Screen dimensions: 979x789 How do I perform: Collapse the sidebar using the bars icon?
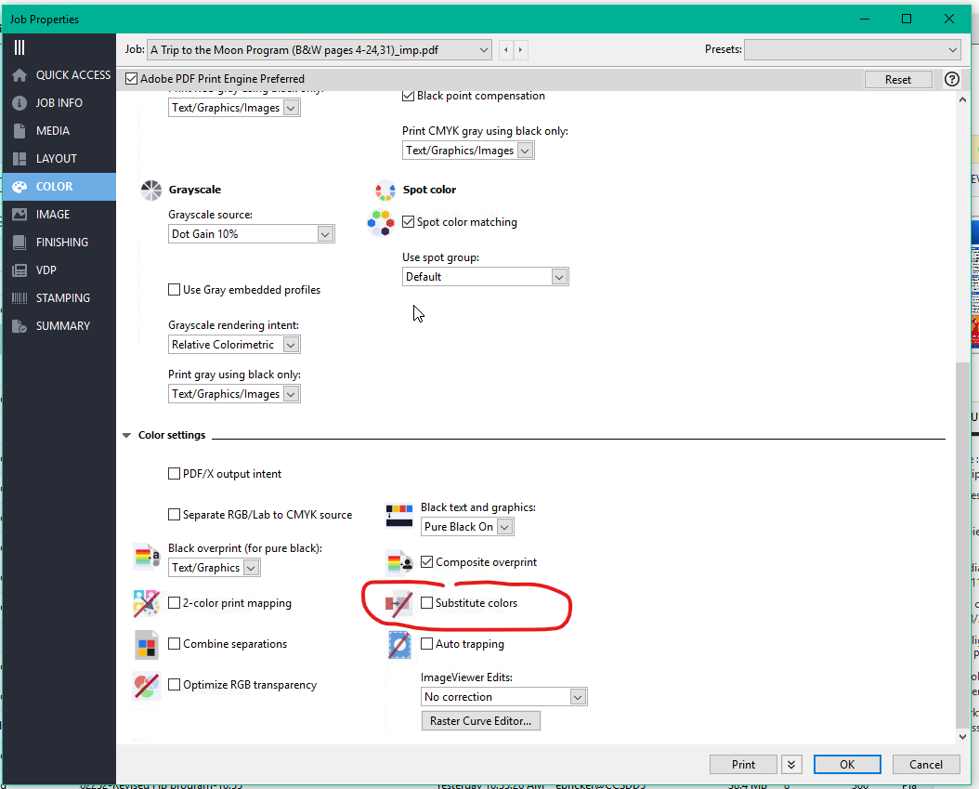[x=20, y=47]
